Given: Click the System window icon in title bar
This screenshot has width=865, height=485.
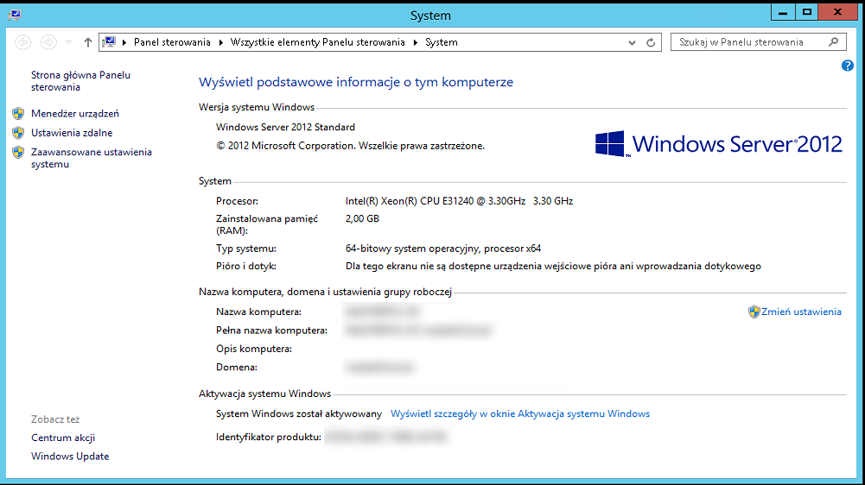Looking at the screenshot, I should [15, 15].
